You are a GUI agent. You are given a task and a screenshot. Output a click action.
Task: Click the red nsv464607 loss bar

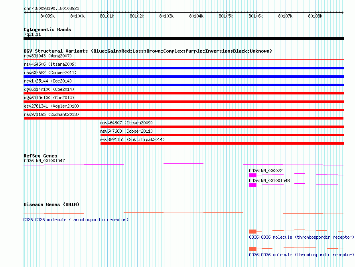click(222, 127)
